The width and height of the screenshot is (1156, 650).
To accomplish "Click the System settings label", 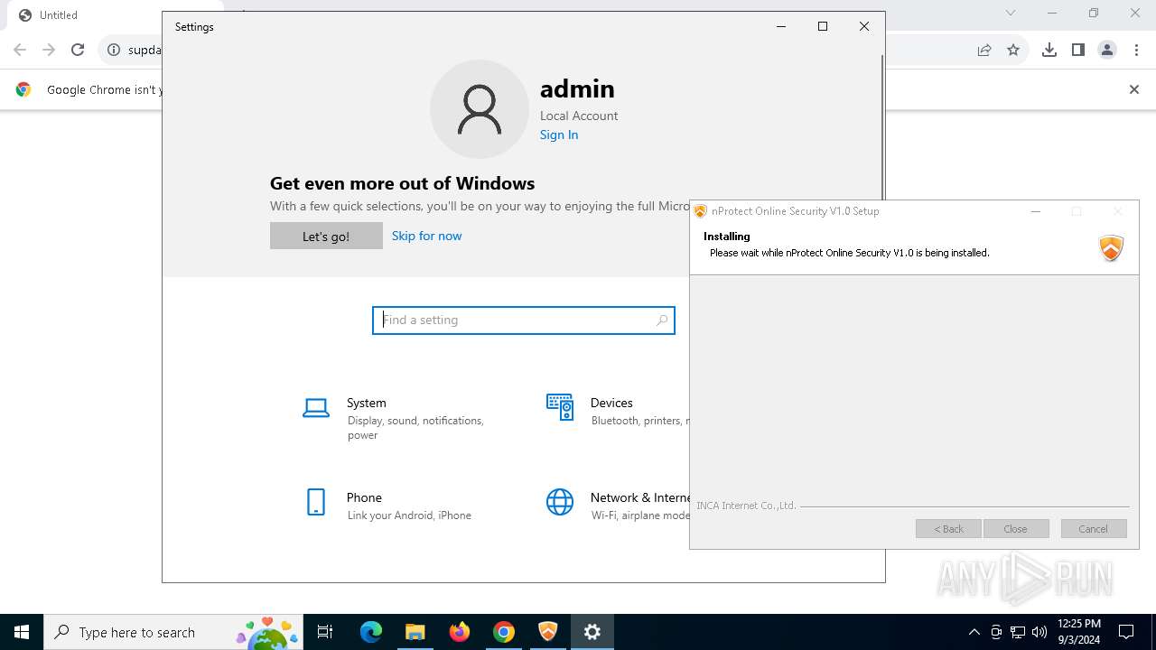I will pos(366,403).
